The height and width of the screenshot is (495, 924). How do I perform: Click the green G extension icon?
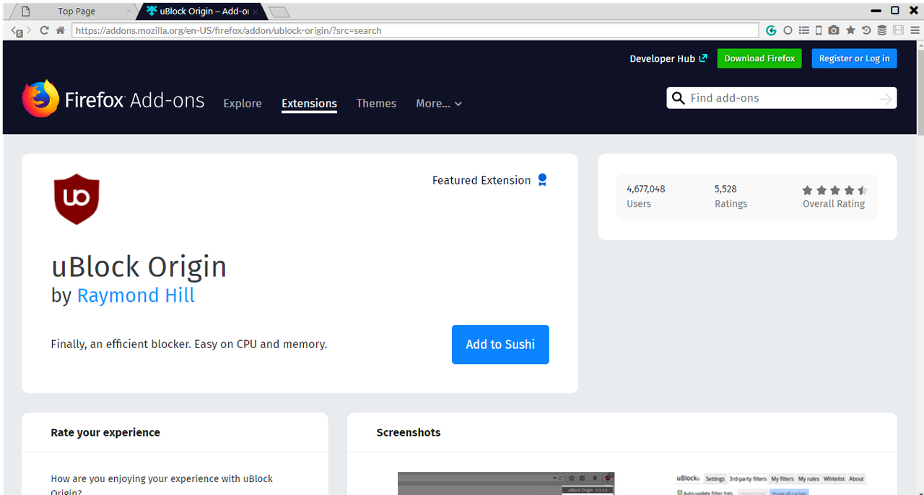(x=771, y=30)
